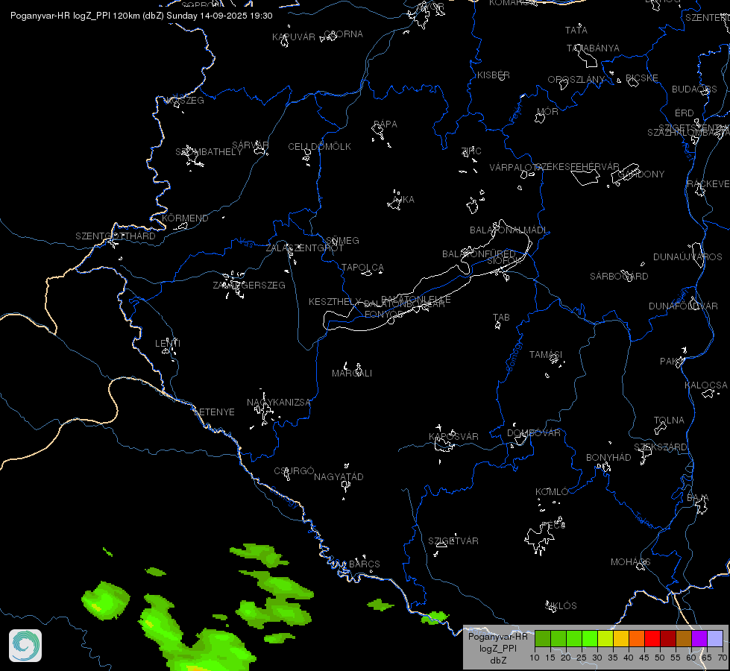Select the brown 55–60 dBZ legend swatch

point(684,639)
